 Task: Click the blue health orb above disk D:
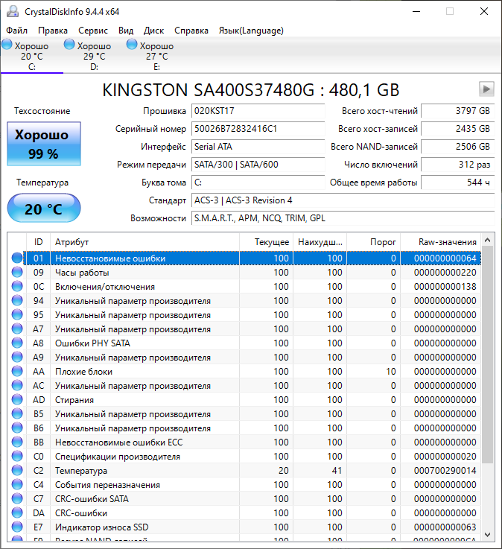tap(69, 44)
